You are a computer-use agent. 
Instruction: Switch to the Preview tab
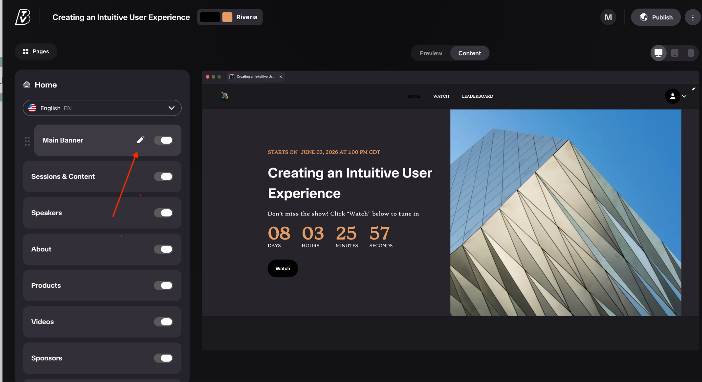pos(431,53)
